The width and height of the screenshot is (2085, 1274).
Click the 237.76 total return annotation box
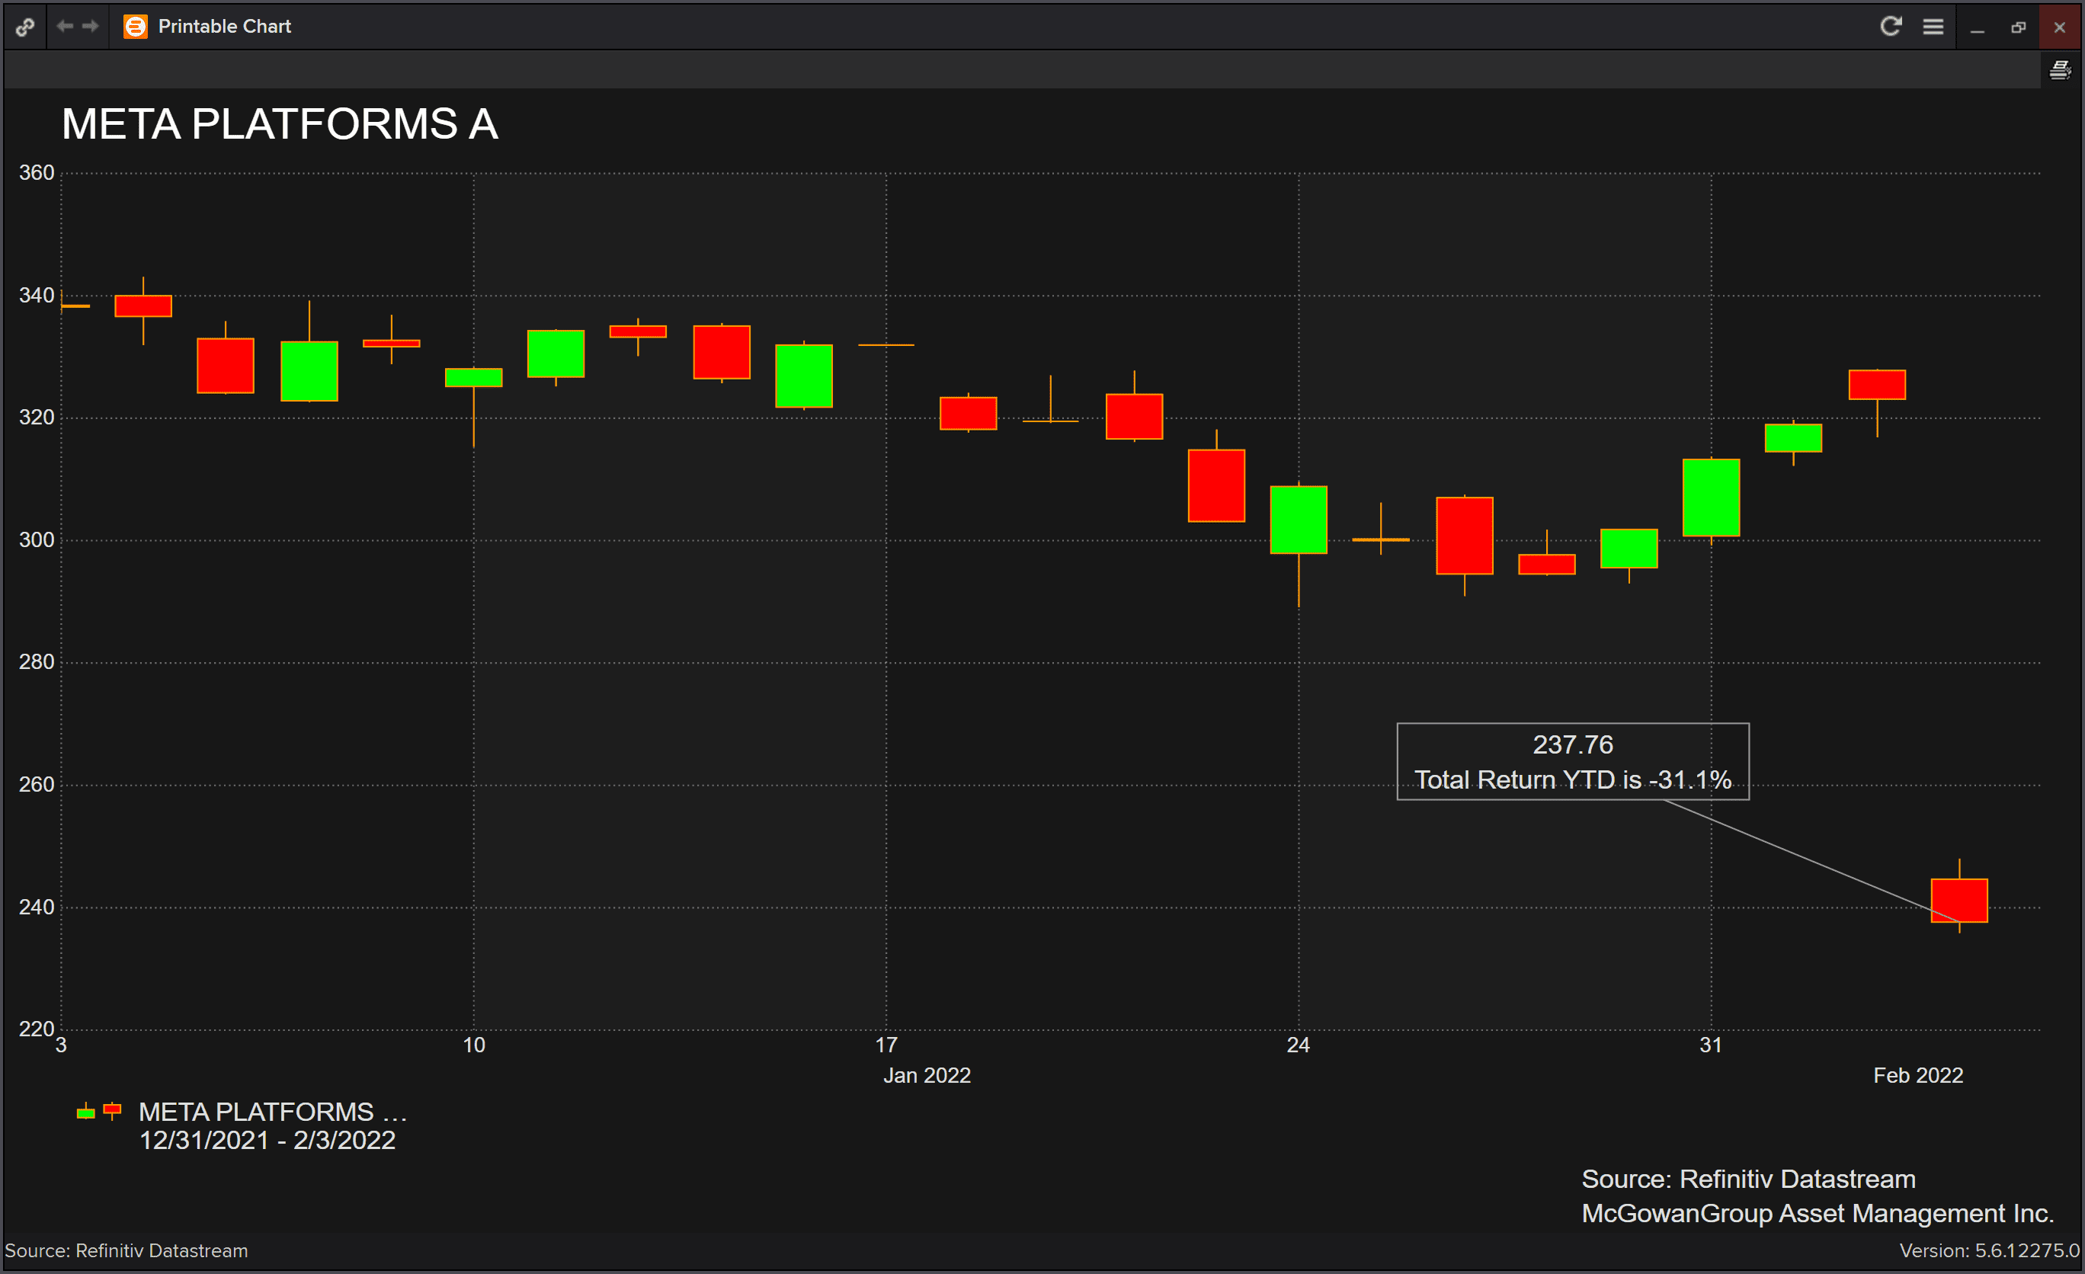tap(1573, 761)
